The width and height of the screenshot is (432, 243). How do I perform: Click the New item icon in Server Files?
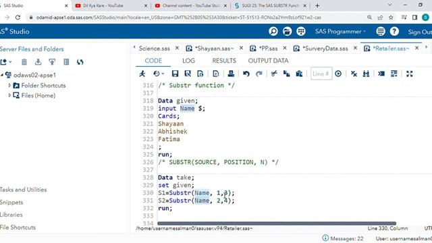[x=6, y=62]
